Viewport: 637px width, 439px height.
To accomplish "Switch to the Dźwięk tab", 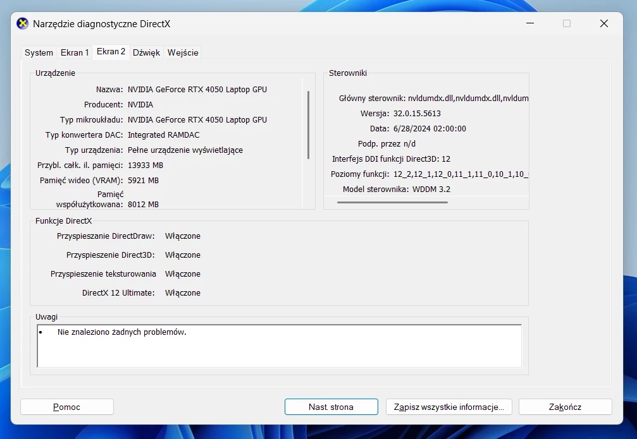I will point(146,53).
